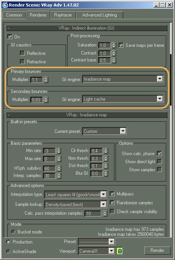Click the Secondary bounces Multiplier field
The image size is (175, 260).
(37, 99)
